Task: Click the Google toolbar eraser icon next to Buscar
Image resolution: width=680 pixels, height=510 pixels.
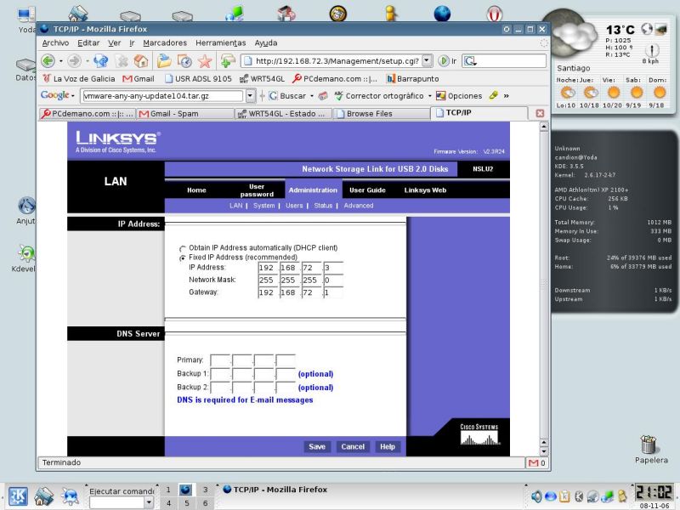Action: point(323,96)
